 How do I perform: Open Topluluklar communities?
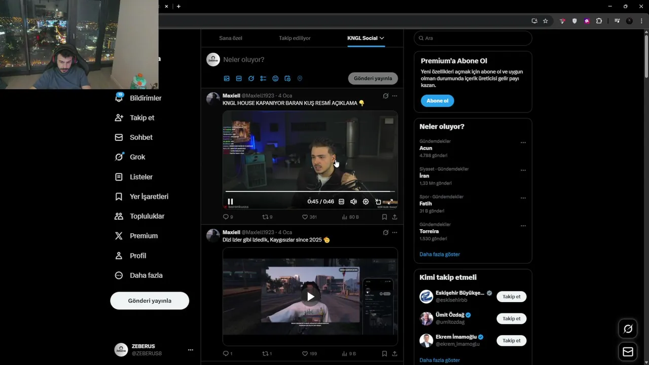[x=140, y=216]
